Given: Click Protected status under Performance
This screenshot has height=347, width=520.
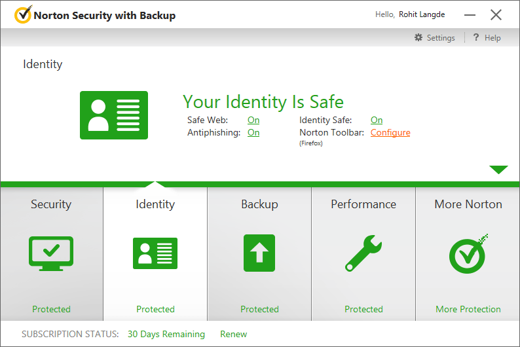Looking at the screenshot, I should tap(363, 309).
